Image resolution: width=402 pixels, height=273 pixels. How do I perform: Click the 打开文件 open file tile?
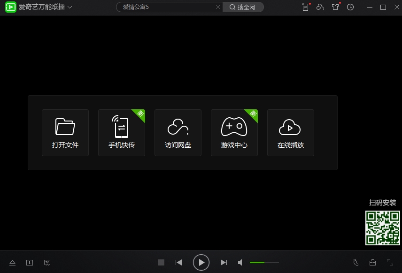coord(65,133)
